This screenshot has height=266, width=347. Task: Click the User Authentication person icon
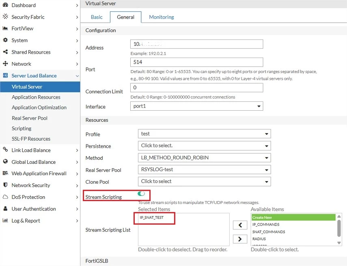tap(5, 208)
